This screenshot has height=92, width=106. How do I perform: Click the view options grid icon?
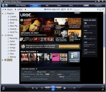(68, 9)
